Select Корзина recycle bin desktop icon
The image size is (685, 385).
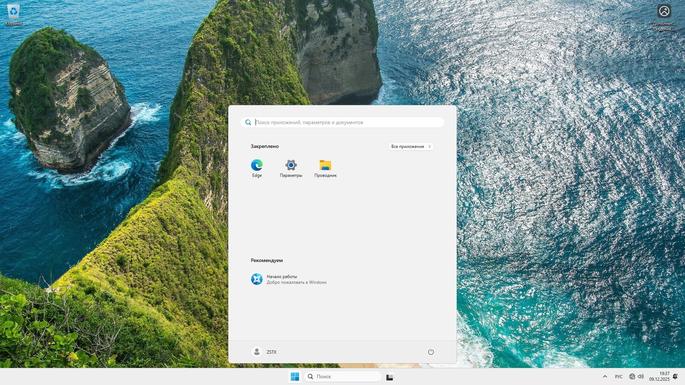pos(14,15)
